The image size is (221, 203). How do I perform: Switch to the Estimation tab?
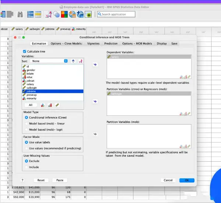coord(39,43)
